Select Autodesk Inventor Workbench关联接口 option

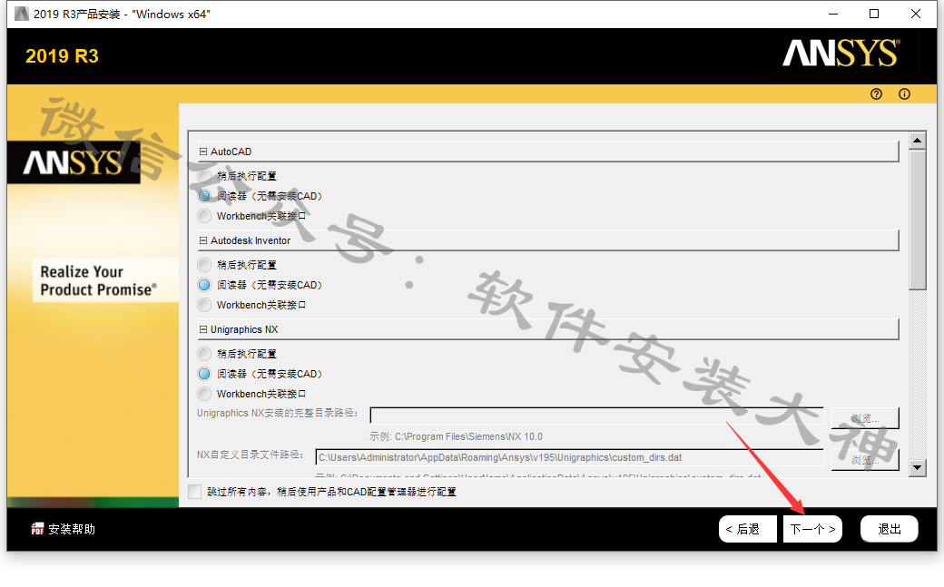[x=205, y=305]
